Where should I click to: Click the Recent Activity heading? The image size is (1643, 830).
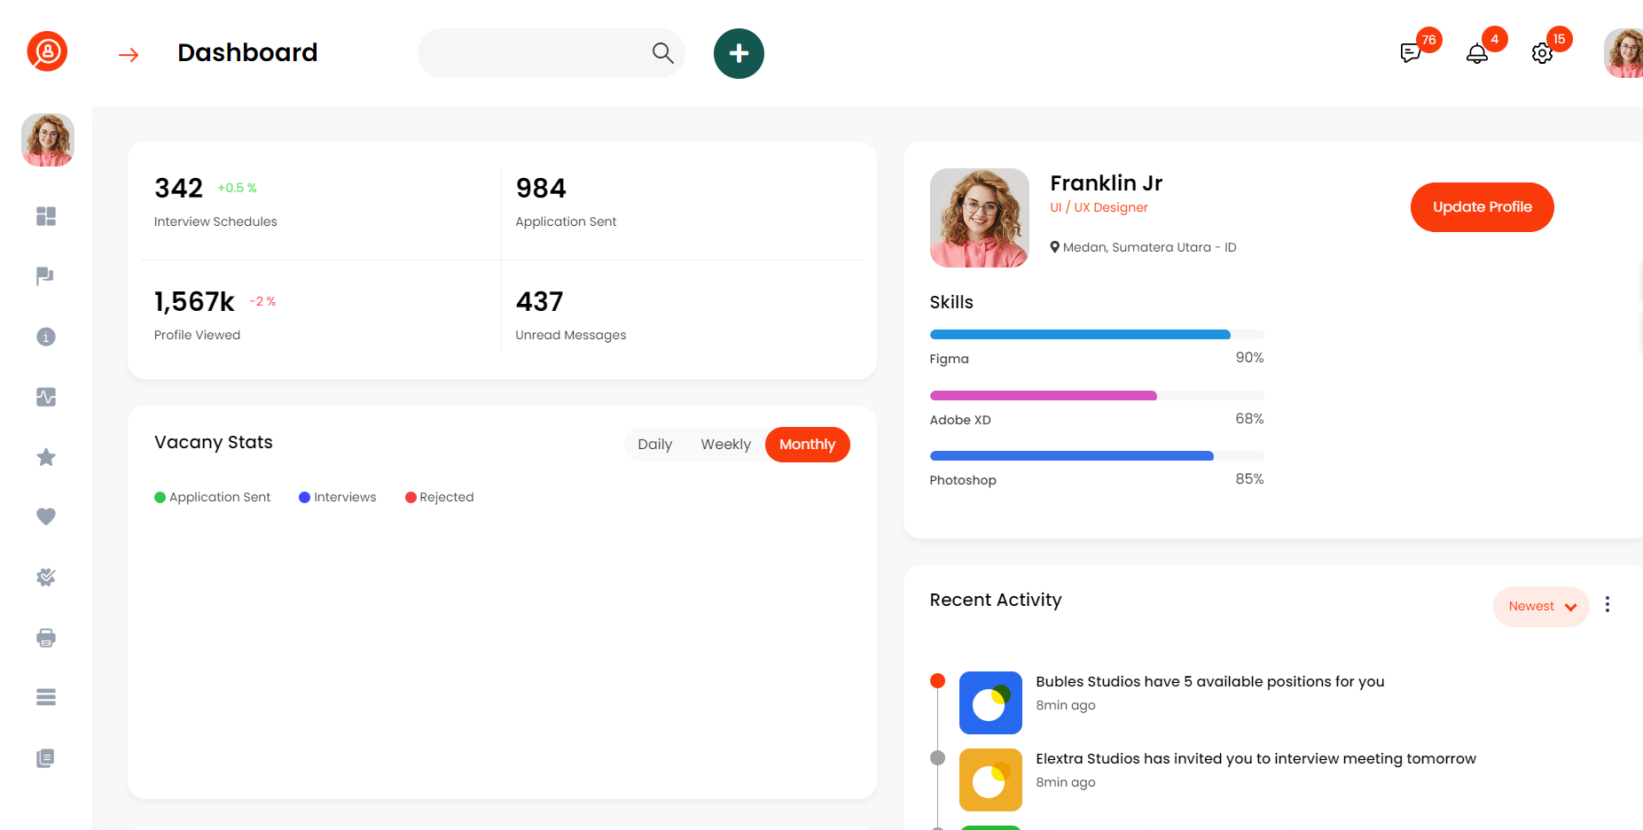click(x=996, y=600)
